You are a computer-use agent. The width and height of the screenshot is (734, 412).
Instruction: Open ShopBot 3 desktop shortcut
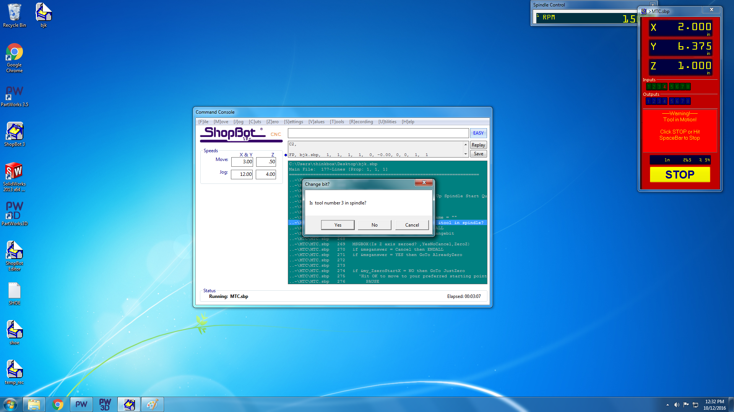pyautogui.click(x=15, y=134)
